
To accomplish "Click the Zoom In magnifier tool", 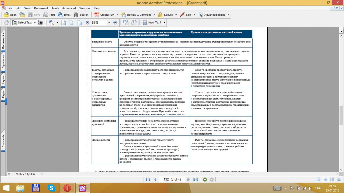I will [52, 22].
